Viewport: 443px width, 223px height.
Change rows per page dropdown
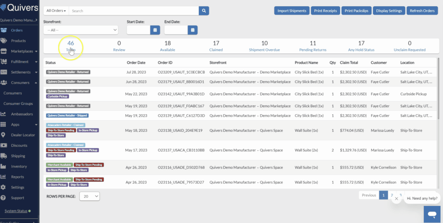pos(90,196)
